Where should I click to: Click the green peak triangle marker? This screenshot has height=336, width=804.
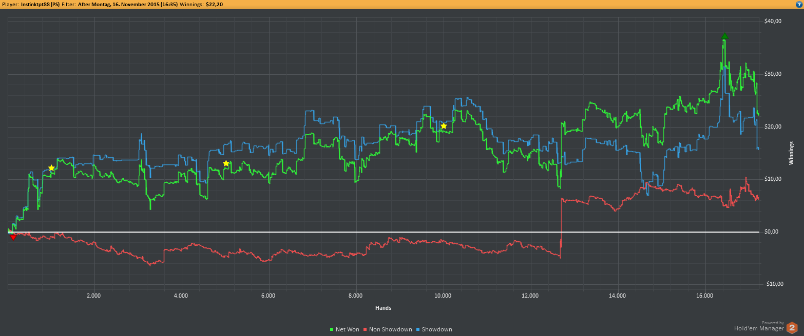724,36
